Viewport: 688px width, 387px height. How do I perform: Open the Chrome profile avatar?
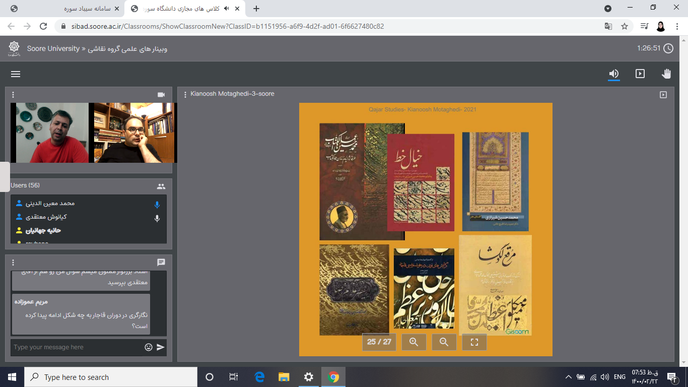pos(661,26)
